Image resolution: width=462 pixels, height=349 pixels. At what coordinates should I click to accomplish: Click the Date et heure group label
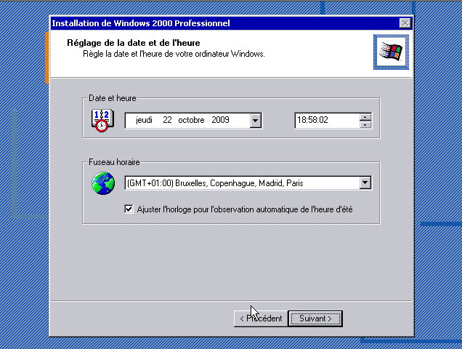point(113,98)
